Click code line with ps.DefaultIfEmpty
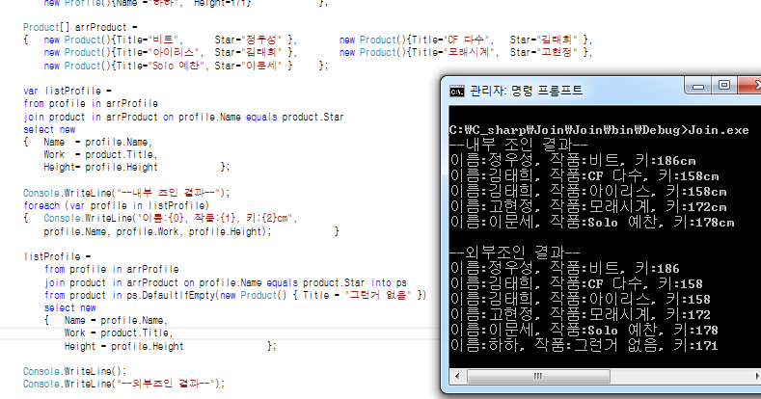This screenshot has width=761, height=399. (235, 295)
